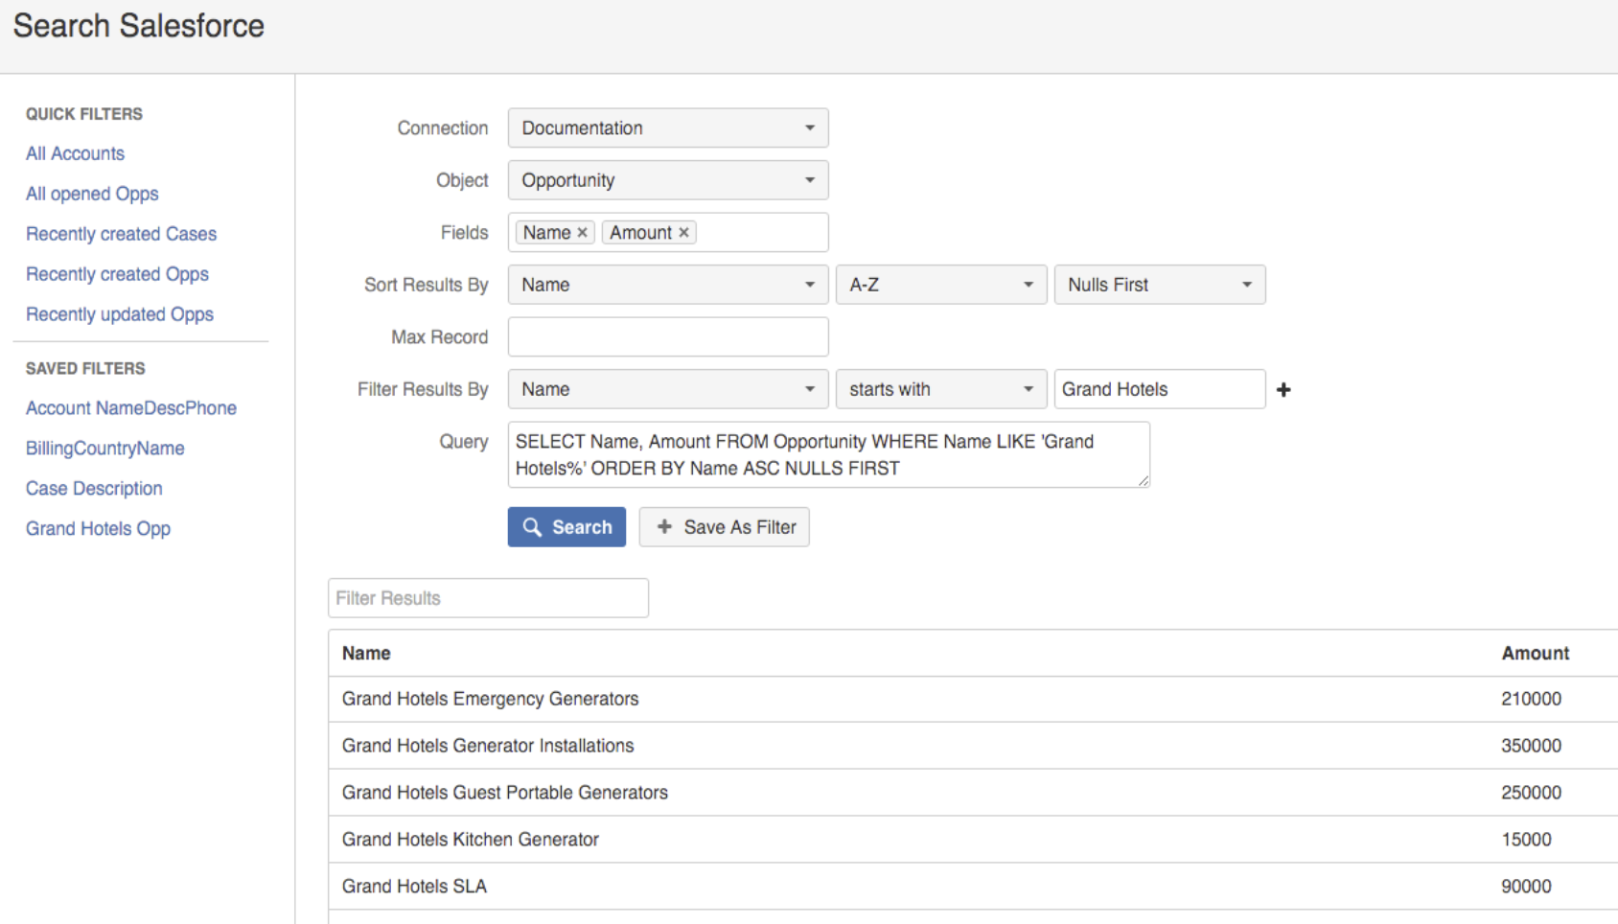The image size is (1618, 924).
Task: Select Grand Hotels Guest Portable Generators row
Action: tap(973, 793)
